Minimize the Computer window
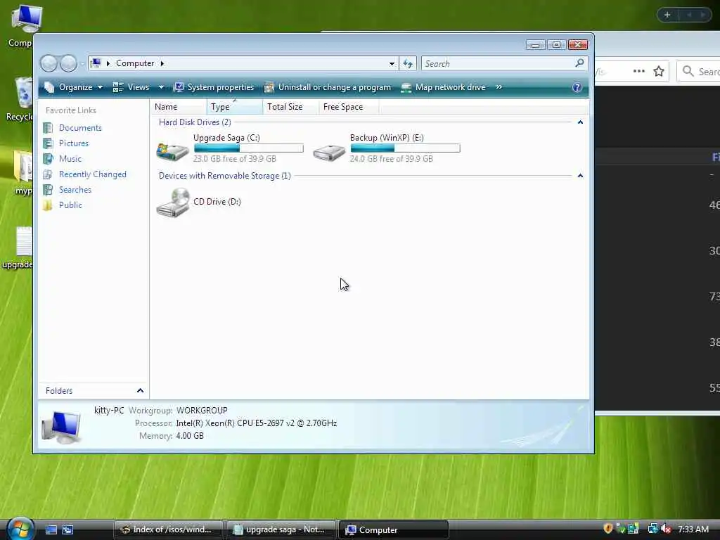The image size is (720, 540). tap(535, 44)
